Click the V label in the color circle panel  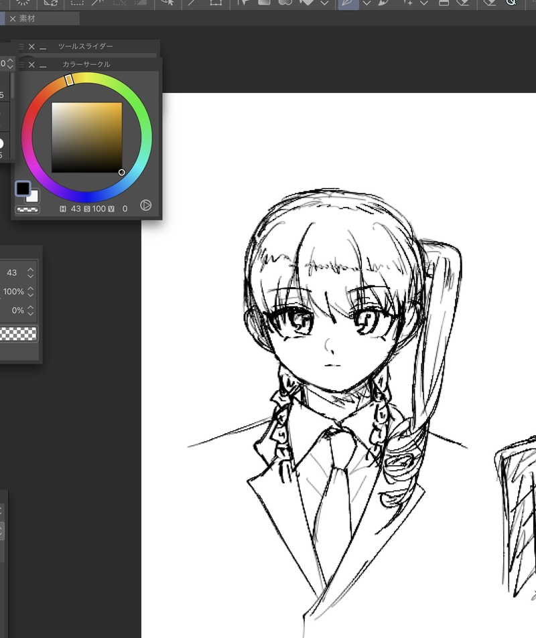pos(111,209)
